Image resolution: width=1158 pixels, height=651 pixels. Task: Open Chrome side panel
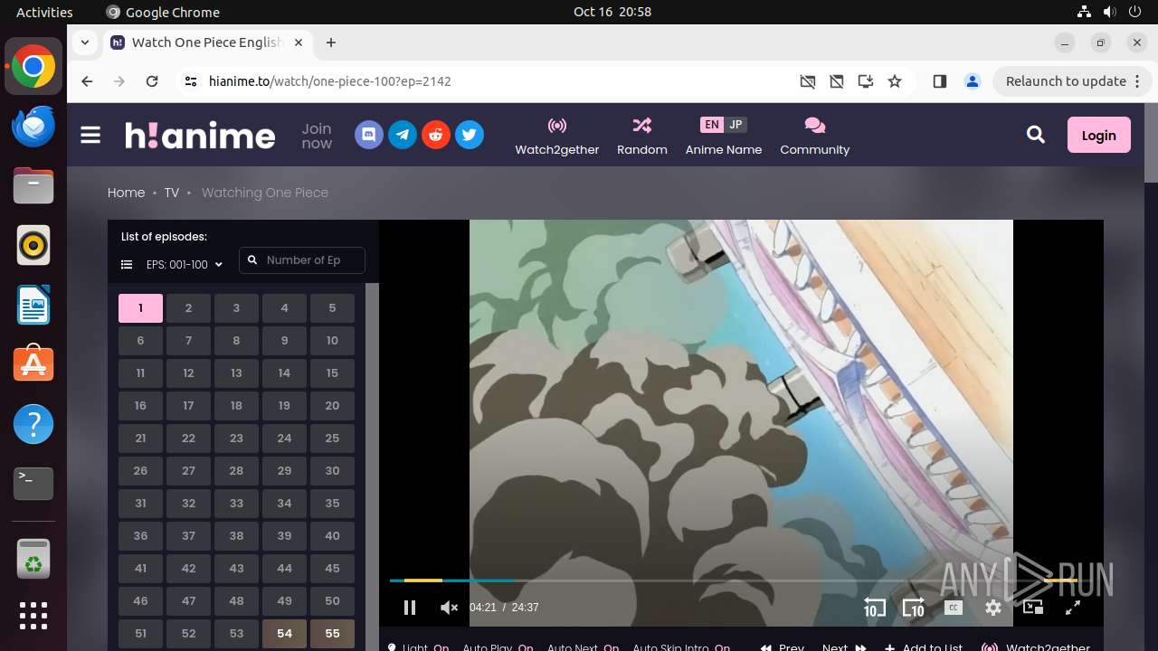tap(939, 81)
